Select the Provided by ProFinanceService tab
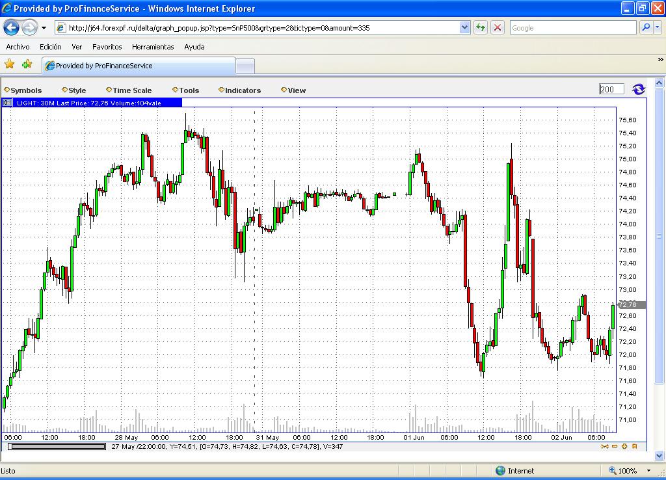Viewport: 666px width, 480px height. (x=139, y=66)
